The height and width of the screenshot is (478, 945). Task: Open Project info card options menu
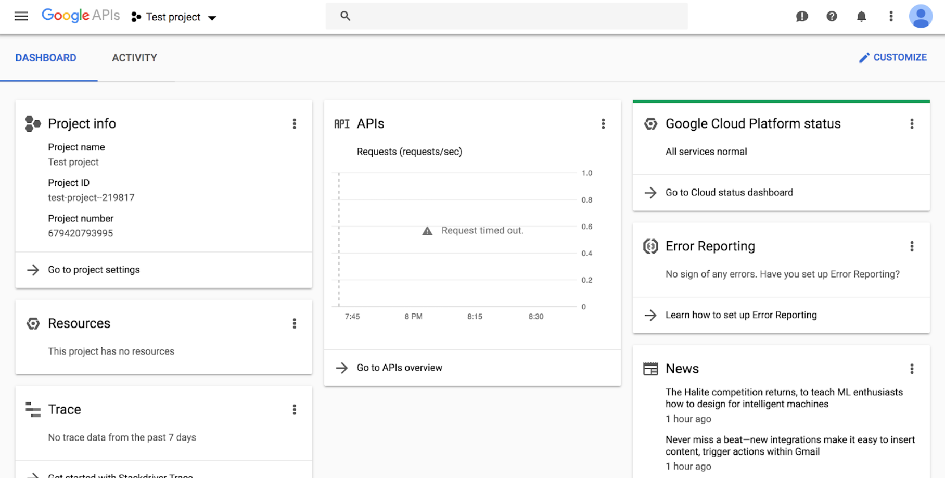pyautogui.click(x=295, y=124)
